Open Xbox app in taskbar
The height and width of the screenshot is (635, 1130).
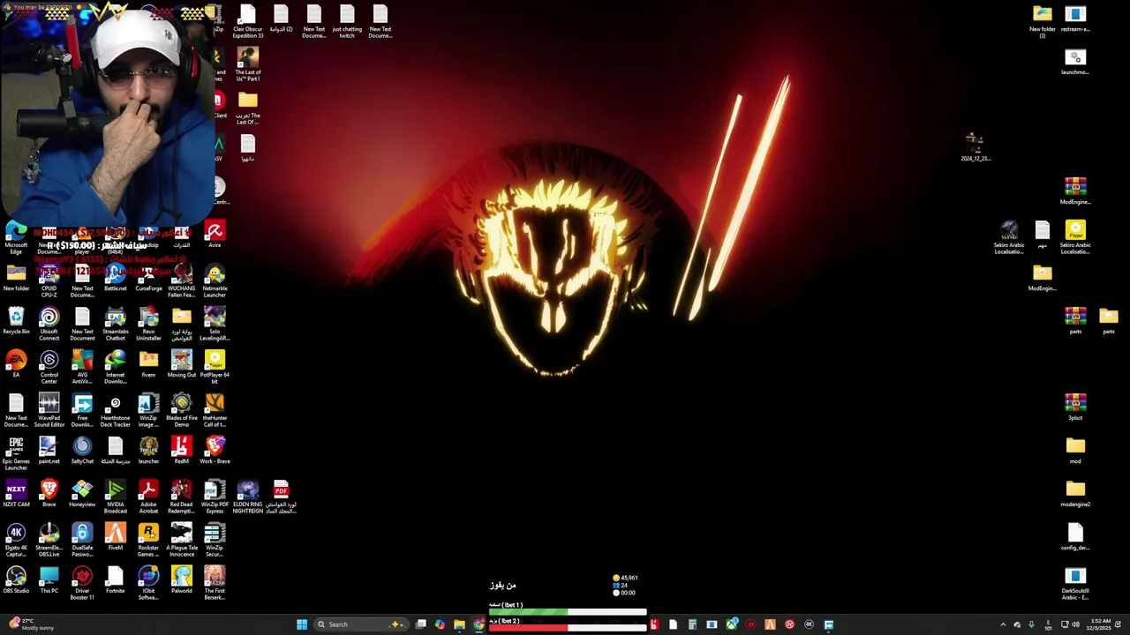point(732,624)
